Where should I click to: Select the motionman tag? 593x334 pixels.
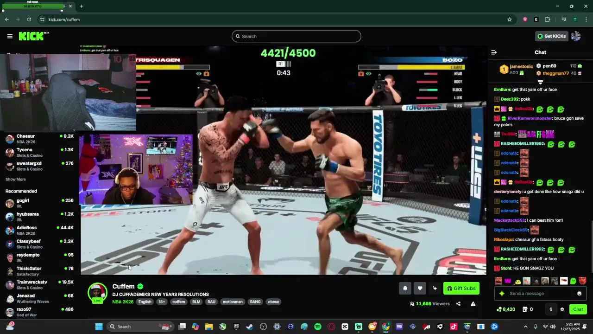[x=233, y=302]
